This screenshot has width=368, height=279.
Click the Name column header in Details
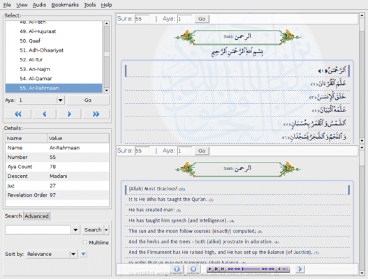click(x=26, y=138)
